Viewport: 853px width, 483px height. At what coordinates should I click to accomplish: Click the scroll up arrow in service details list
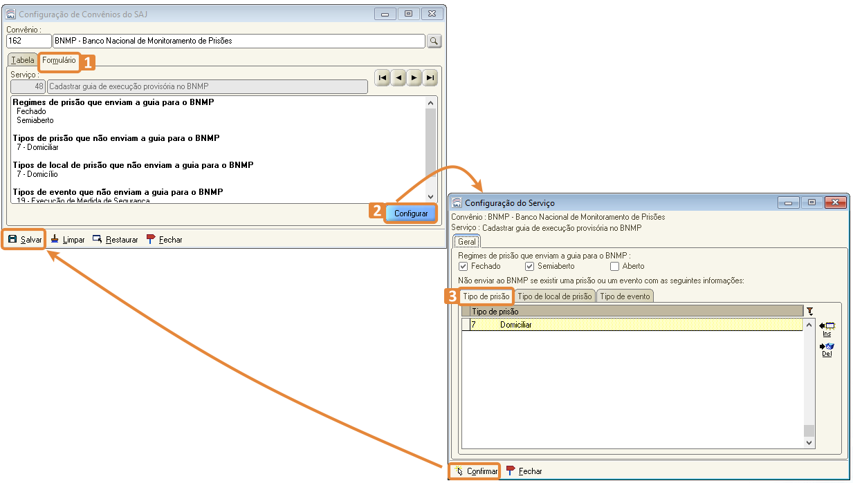tap(430, 102)
